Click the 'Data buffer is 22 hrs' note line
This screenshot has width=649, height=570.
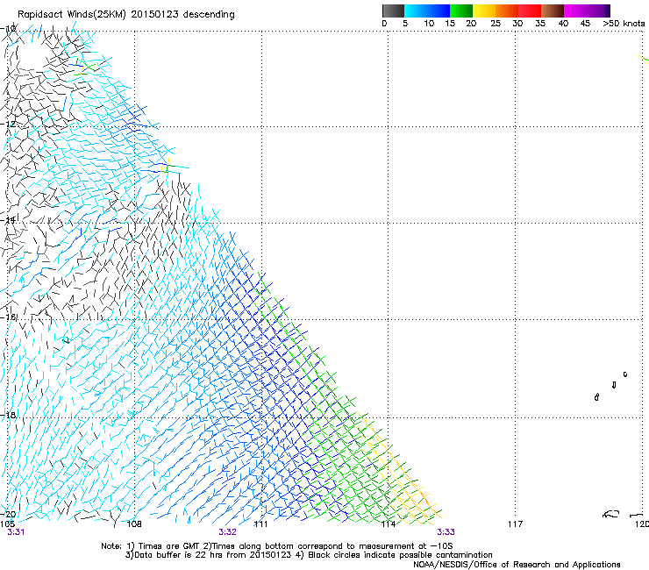(x=309, y=555)
